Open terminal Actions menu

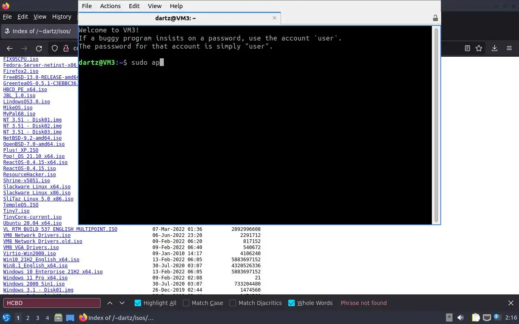(x=110, y=6)
